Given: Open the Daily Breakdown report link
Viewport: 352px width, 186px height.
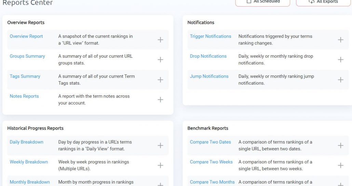Looking at the screenshot, I should point(27,142).
